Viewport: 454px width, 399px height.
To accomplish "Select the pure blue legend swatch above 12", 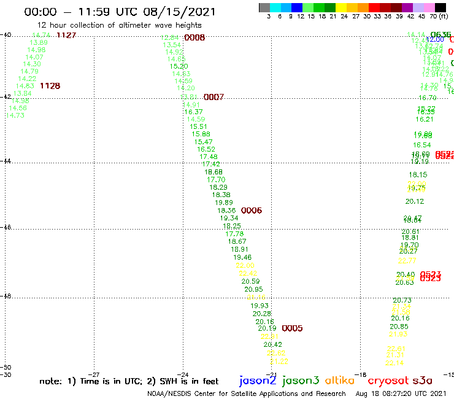I will tap(297, 7).
